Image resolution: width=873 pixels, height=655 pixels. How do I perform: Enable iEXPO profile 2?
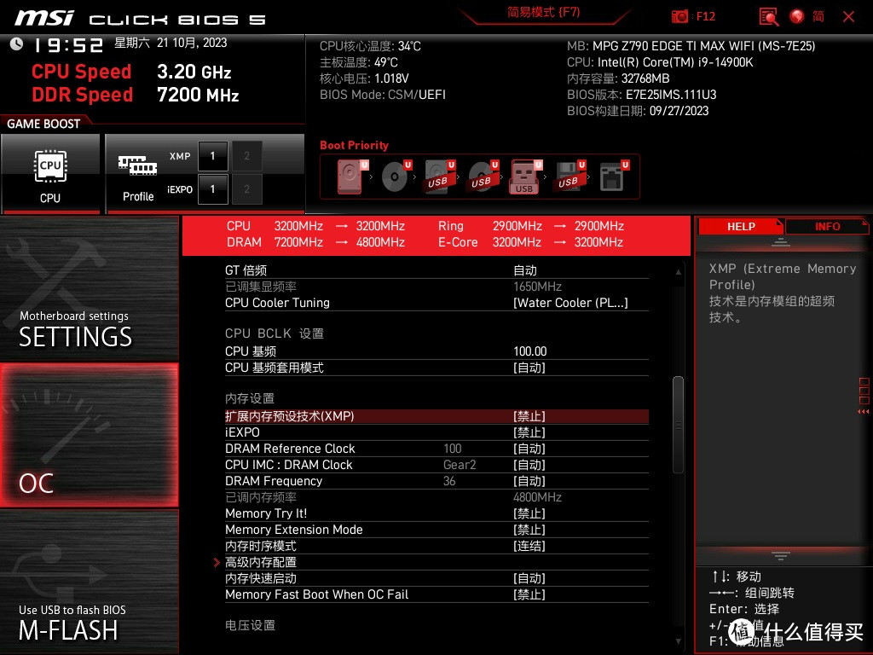(246, 188)
